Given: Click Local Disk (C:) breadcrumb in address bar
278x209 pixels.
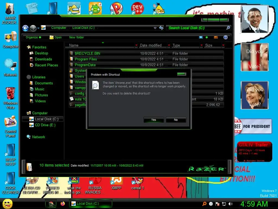Looking at the screenshot, I should [83, 28].
